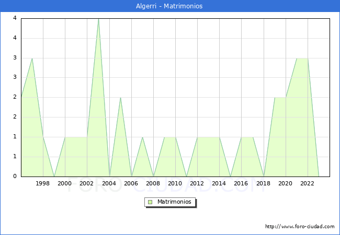Select the 2010 x-axis label
Image resolution: width=340 pixels, height=235 pixels.
(175, 183)
